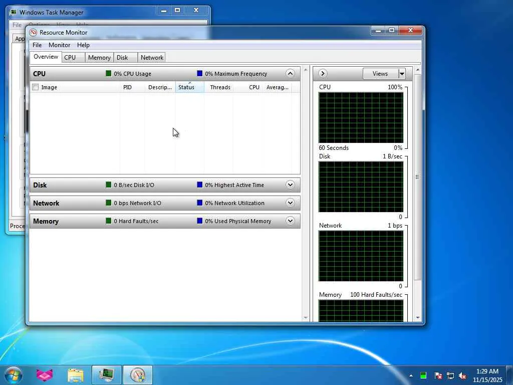This screenshot has height=385, width=513.
Task: Click the Windows Task Manager title icon
Action: 13,13
